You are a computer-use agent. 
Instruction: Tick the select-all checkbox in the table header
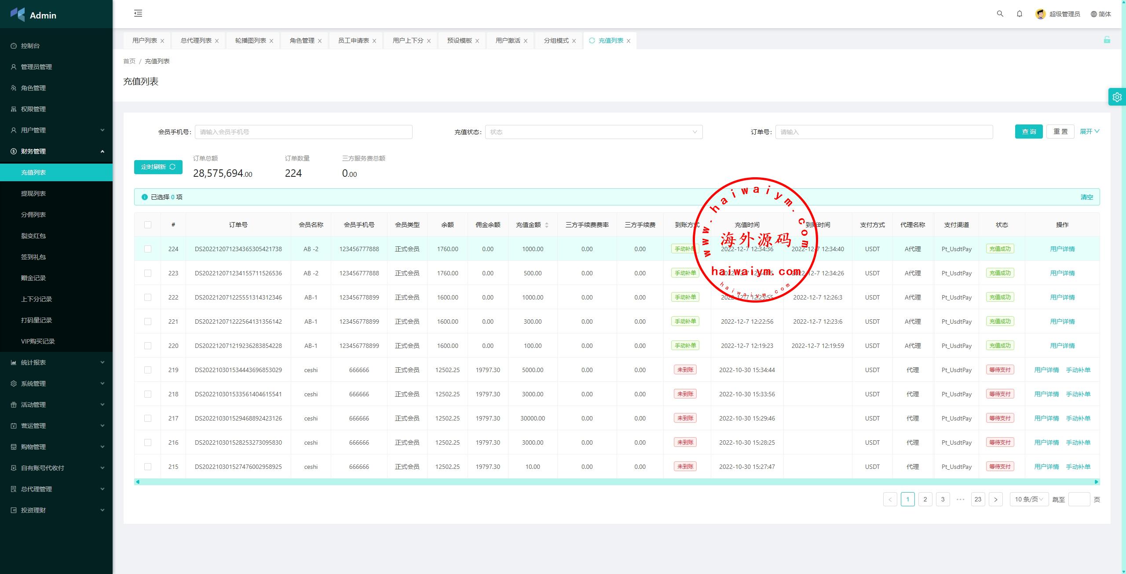(148, 225)
